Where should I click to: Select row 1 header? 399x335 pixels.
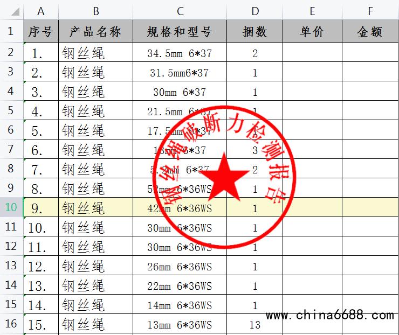(x=11, y=31)
